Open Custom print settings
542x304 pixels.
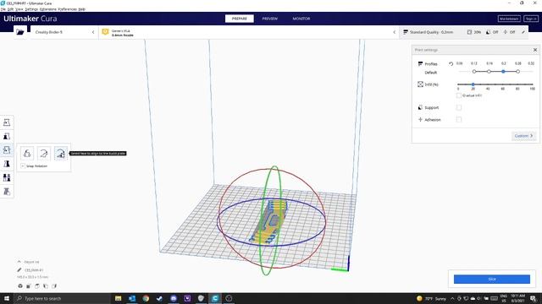click(x=523, y=136)
